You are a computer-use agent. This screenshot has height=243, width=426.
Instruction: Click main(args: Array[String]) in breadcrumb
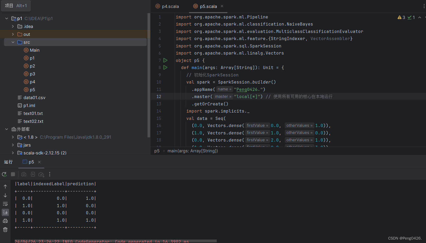[x=192, y=151]
